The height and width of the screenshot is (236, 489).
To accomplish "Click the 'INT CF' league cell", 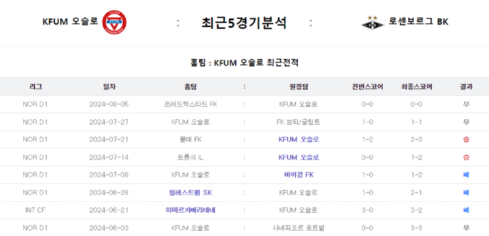I will click(35, 210).
